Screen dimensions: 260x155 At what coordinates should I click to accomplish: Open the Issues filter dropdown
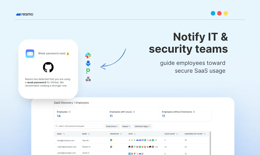(126, 126)
